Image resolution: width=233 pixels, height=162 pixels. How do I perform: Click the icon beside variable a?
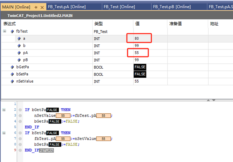pos(19,39)
